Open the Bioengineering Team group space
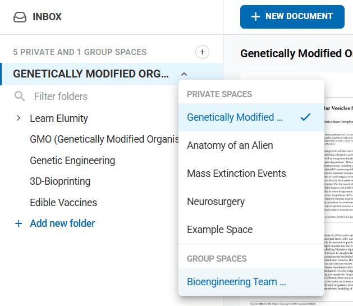This screenshot has width=353, height=306. click(236, 282)
